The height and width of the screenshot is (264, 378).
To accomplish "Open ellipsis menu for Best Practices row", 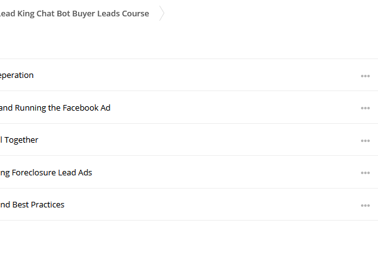I will (365, 206).
